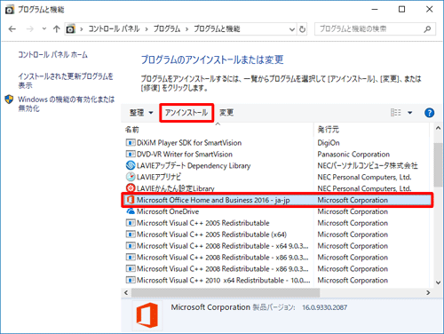Image resolution: width=444 pixels, height=334 pixels.
Task: Click the forward navigation arrow
Action: [x=29, y=29]
